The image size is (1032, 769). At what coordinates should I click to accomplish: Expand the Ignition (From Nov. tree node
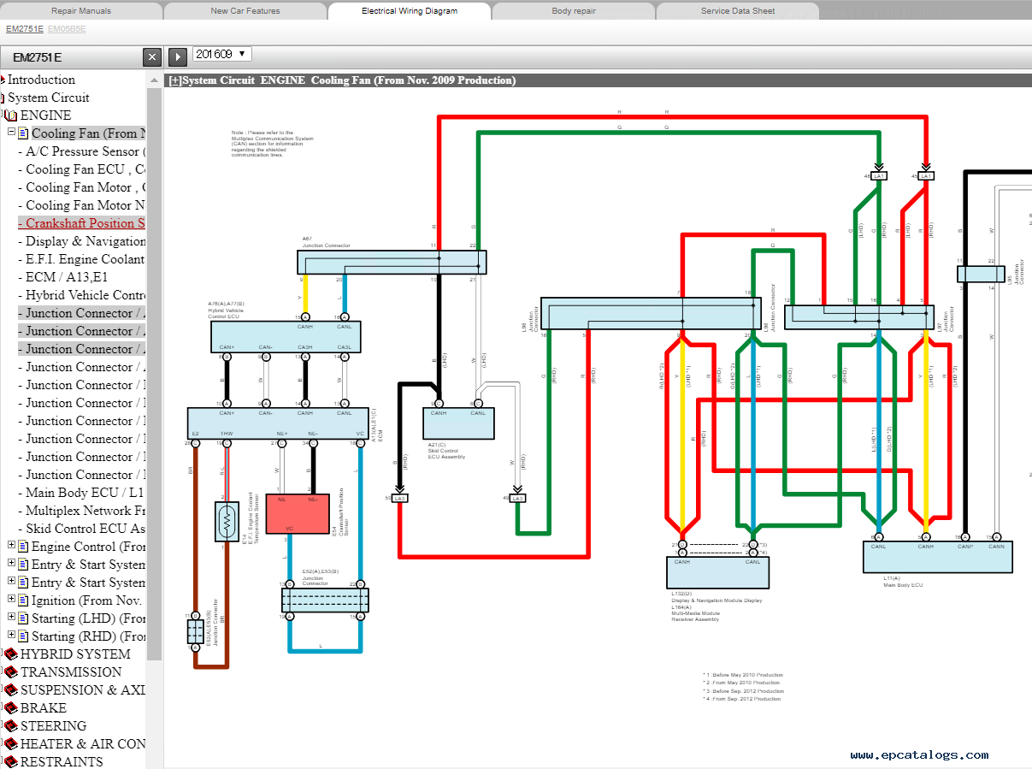pyautogui.click(x=12, y=600)
